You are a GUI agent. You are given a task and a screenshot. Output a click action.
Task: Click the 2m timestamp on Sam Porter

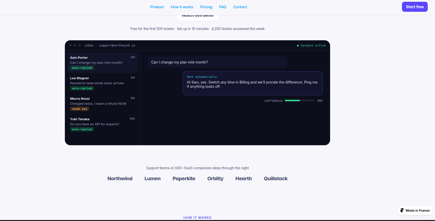(x=133, y=57)
